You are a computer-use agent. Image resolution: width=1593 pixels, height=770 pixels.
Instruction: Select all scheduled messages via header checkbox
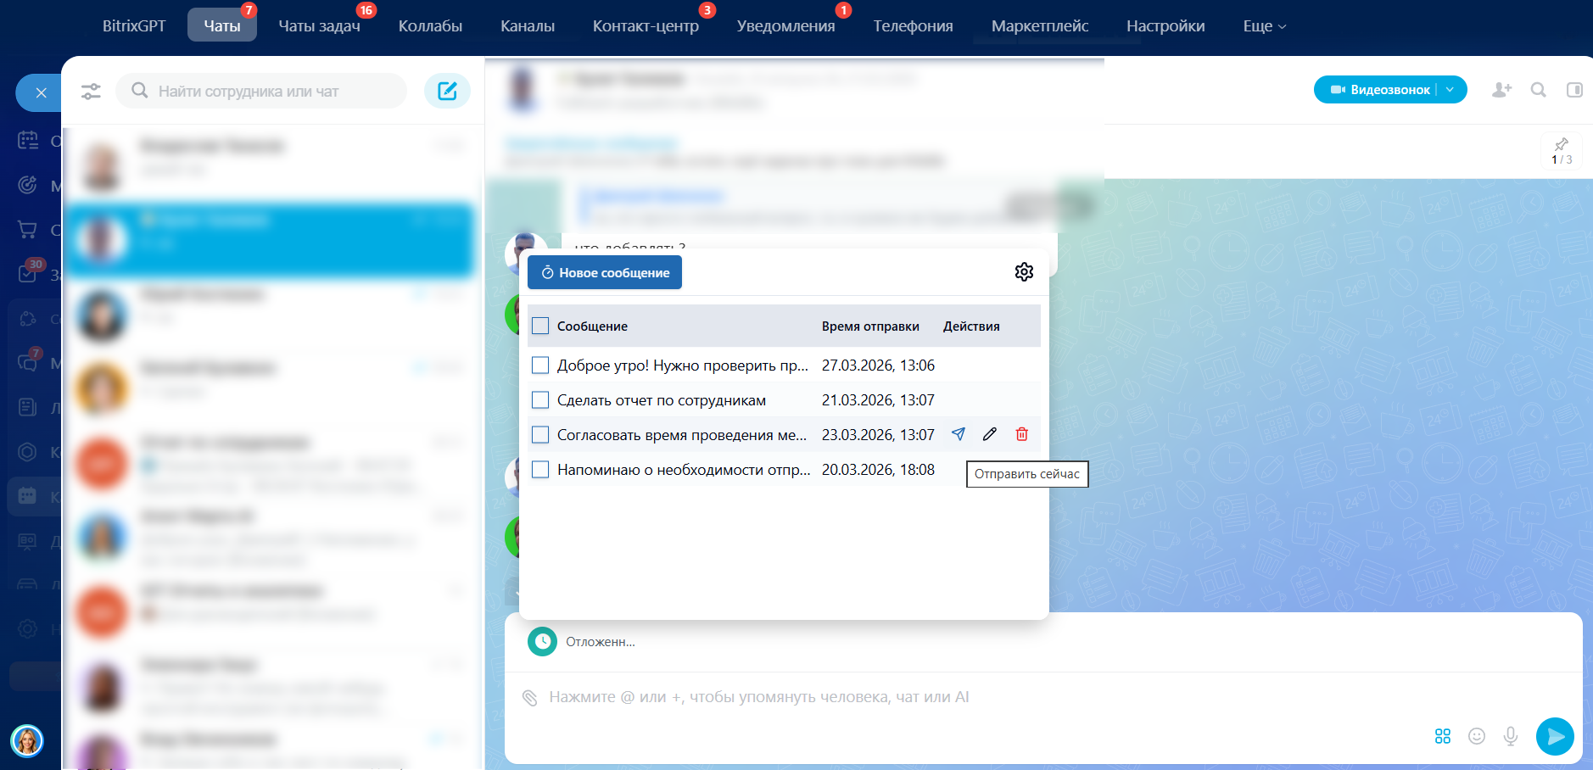tap(540, 326)
